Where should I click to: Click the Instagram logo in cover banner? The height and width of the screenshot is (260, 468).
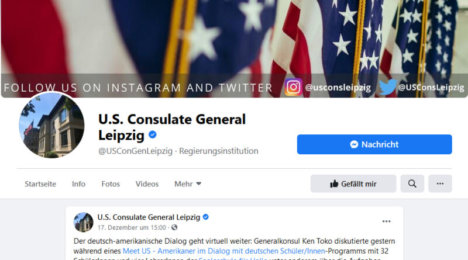point(293,87)
